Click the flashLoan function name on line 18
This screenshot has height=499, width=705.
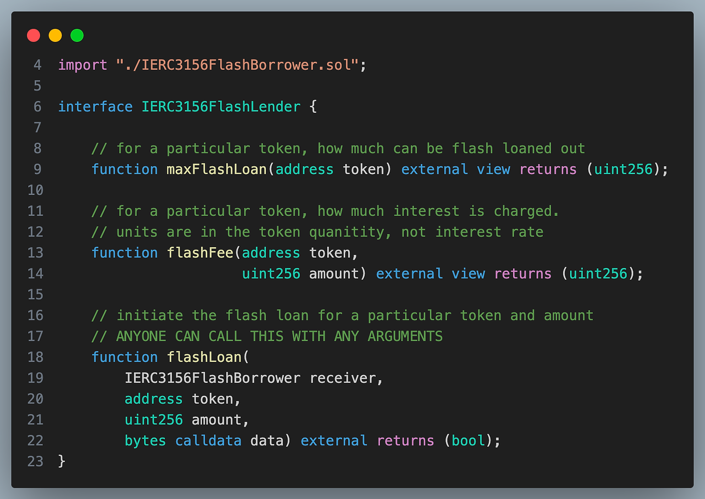tap(204, 357)
